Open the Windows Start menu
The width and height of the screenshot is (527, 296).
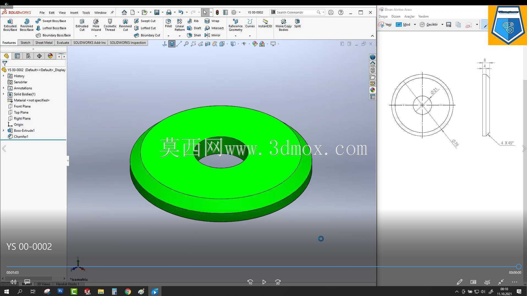coord(7,291)
